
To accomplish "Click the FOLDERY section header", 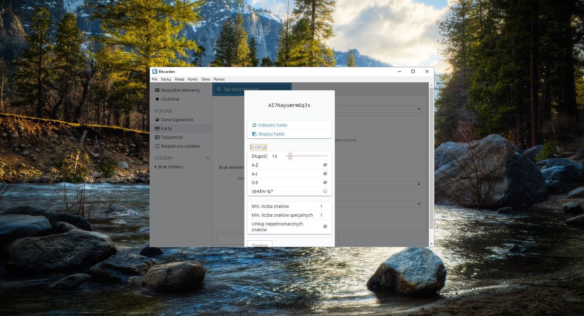I will click(x=164, y=158).
